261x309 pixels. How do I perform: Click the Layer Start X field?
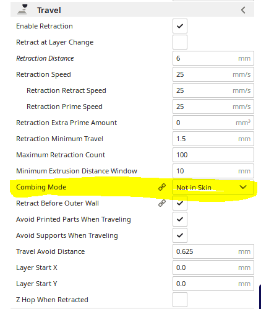pos(213,268)
